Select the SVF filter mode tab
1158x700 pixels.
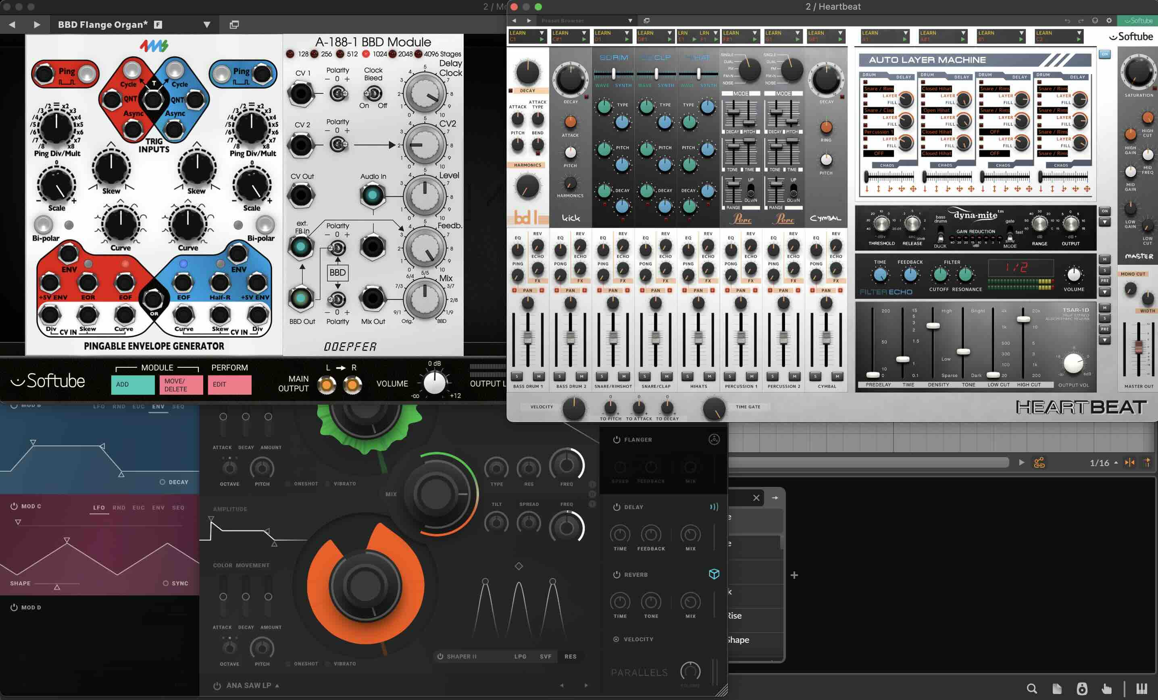(545, 657)
